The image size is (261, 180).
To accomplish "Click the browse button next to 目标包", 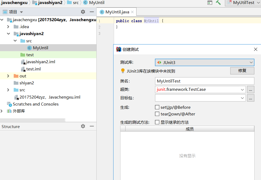I will 251,98.
